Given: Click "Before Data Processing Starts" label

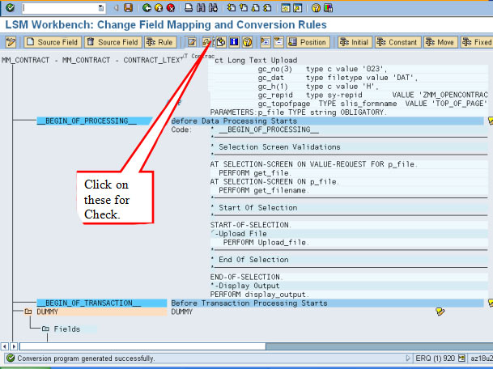Looking at the screenshot, I should coord(234,121).
